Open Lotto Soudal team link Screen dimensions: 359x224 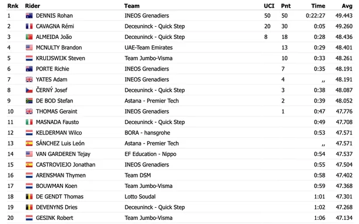pos(140,197)
